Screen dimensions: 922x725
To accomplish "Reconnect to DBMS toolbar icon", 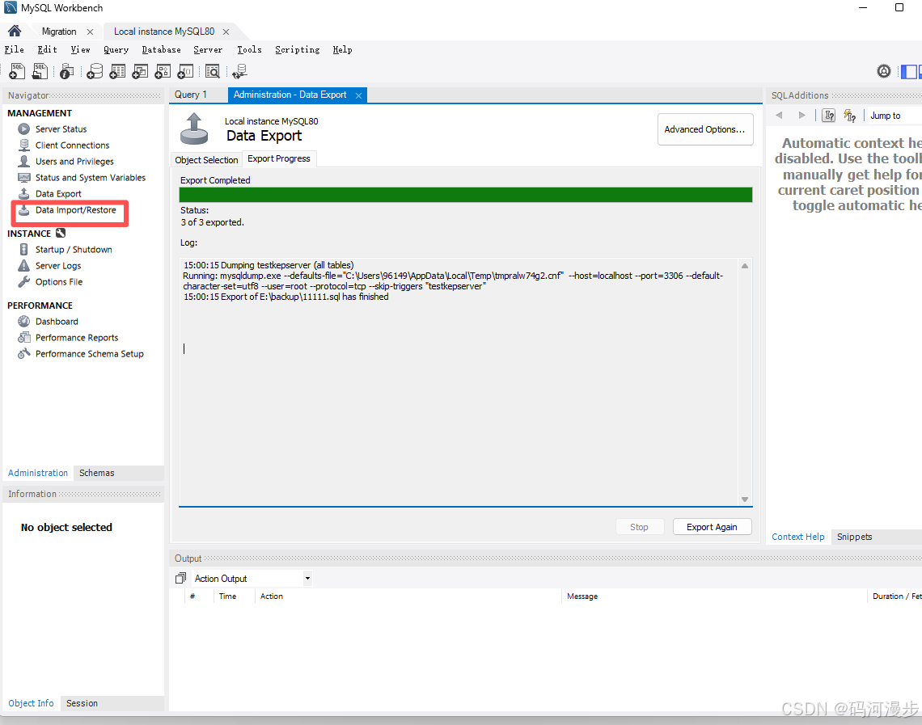I will pyautogui.click(x=240, y=71).
